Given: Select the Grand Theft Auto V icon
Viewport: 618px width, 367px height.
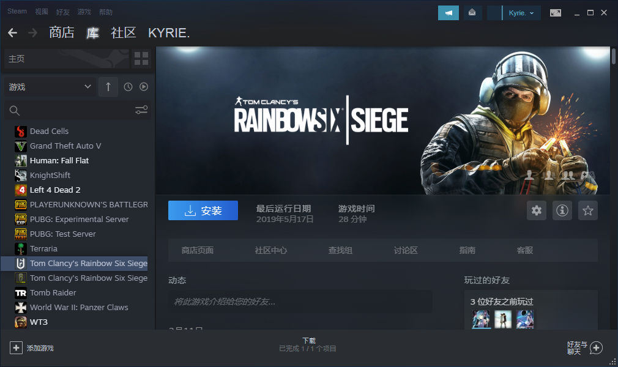Looking at the screenshot, I should pyautogui.click(x=21, y=146).
